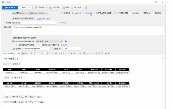This screenshot has width=172, height=109.
Task: Open 插入 Excel 字段名 menu
Action: tap(38, 13)
